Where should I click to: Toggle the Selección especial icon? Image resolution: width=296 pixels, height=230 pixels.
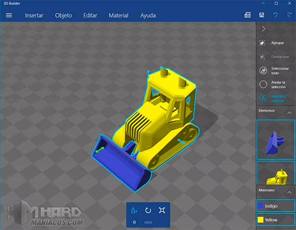(x=263, y=98)
